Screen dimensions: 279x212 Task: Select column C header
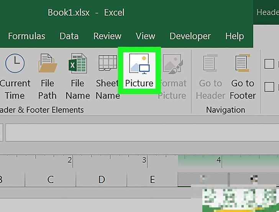(x=50, y=179)
